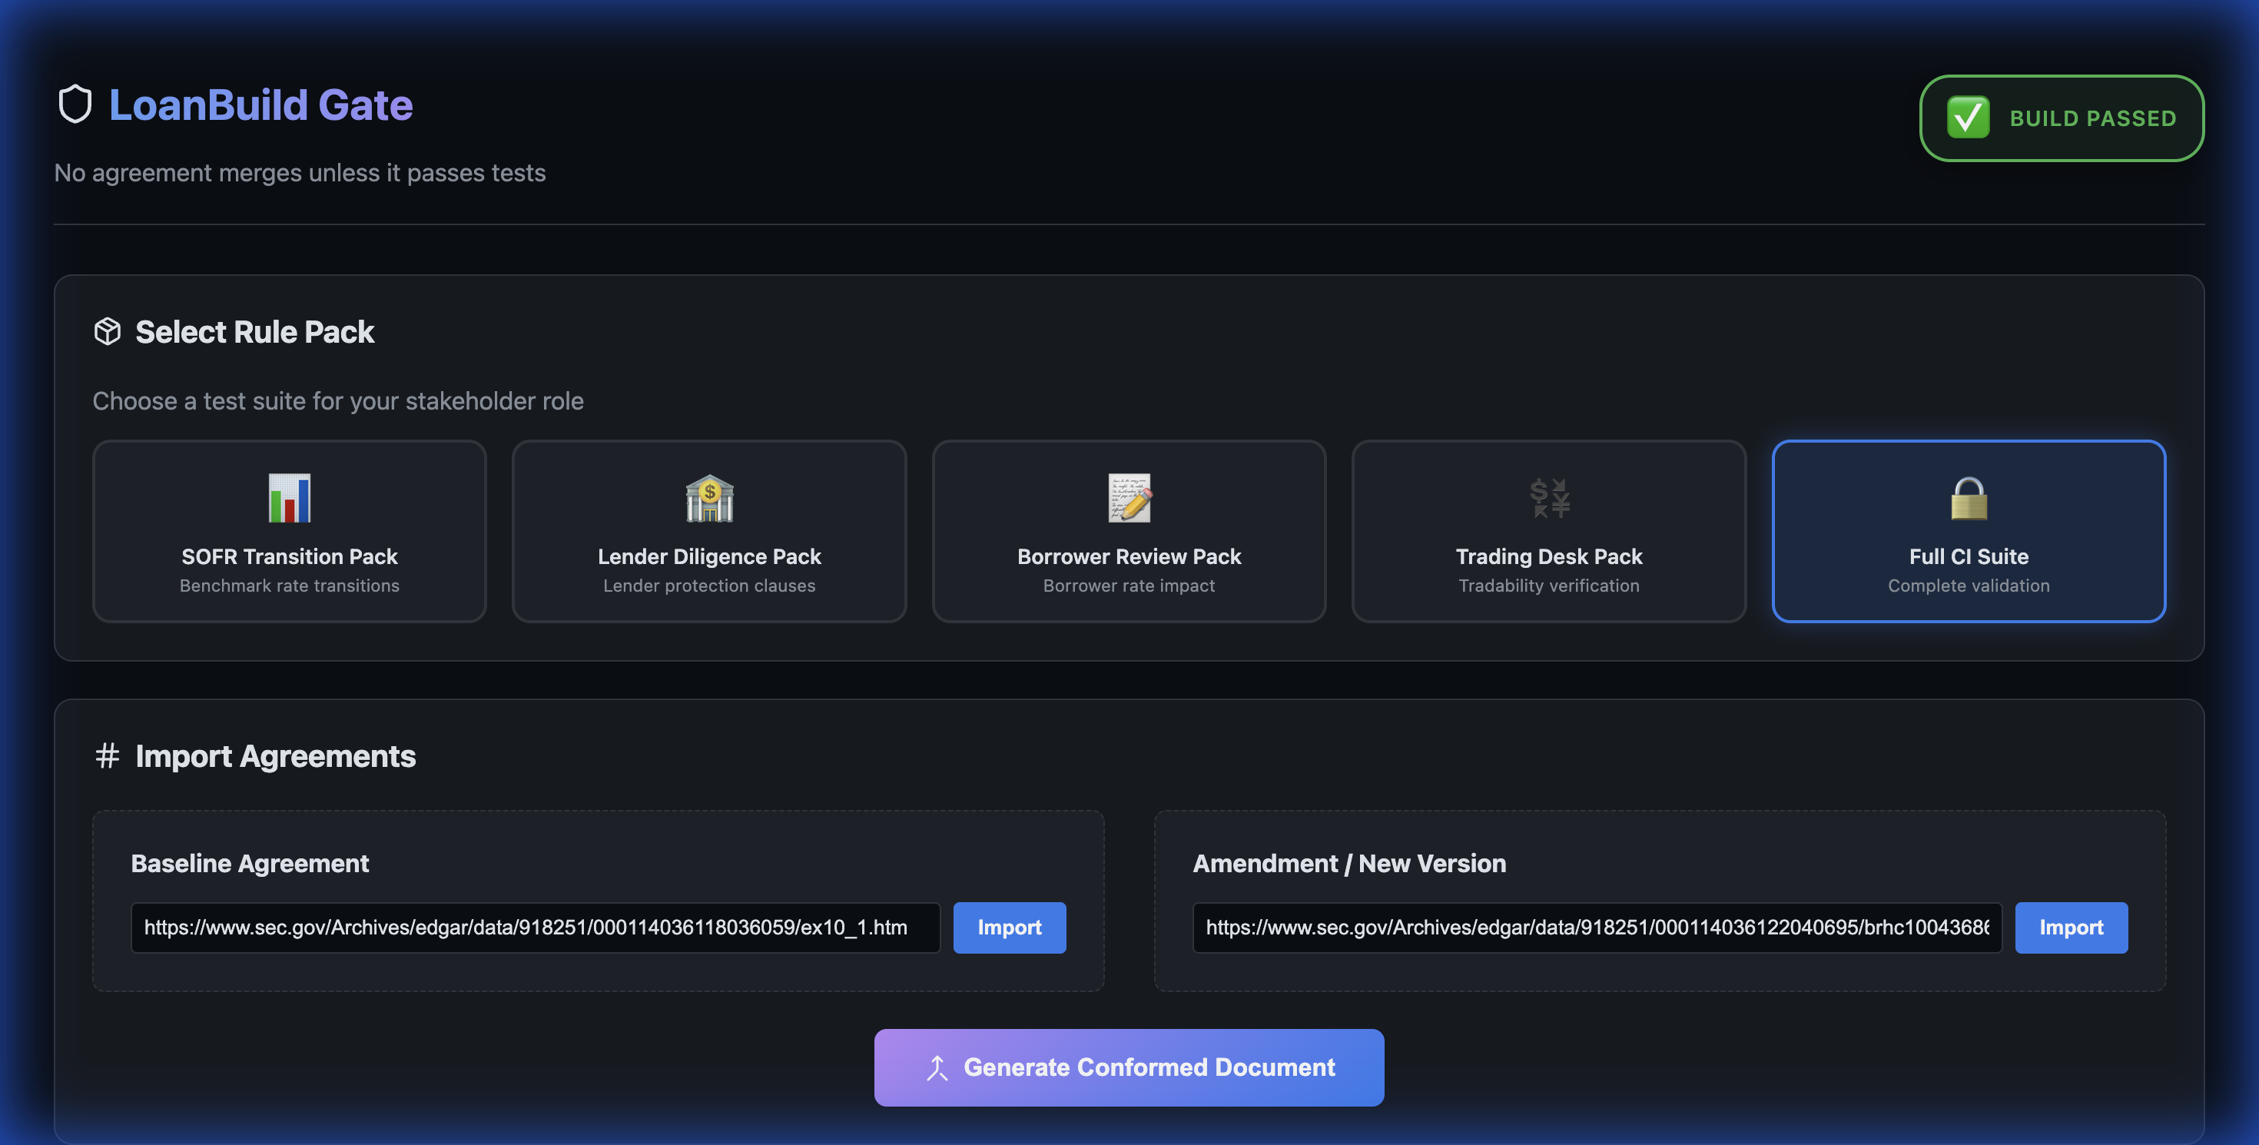Image resolution: width=2259 pixels, height=1145 pixels.
Task: Select the SOFR Transition Pack label
Action: (x=290, y=556)
